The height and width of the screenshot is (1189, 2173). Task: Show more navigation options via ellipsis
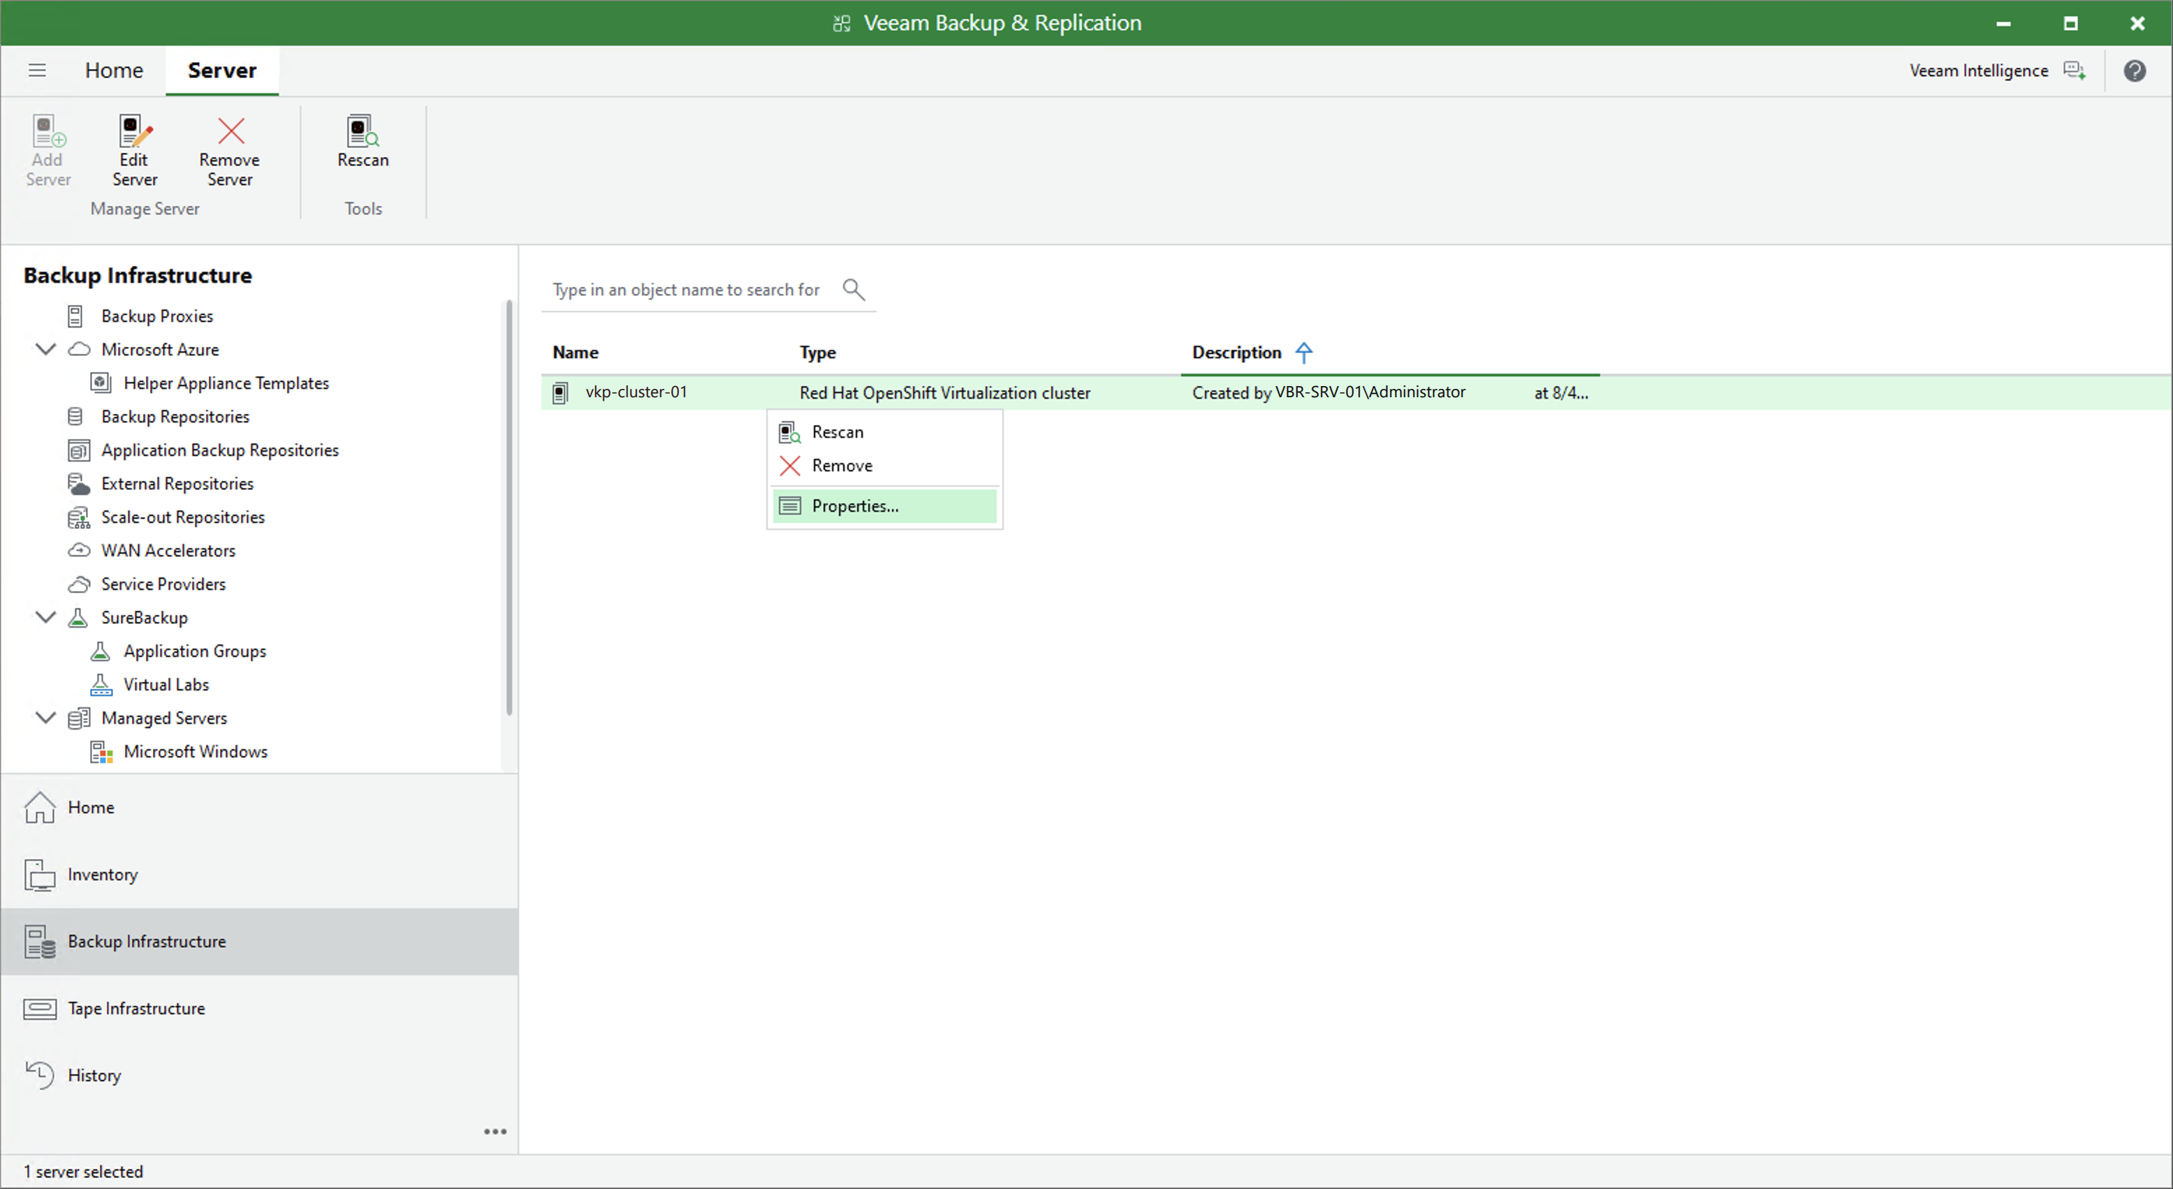[495, 1132]
